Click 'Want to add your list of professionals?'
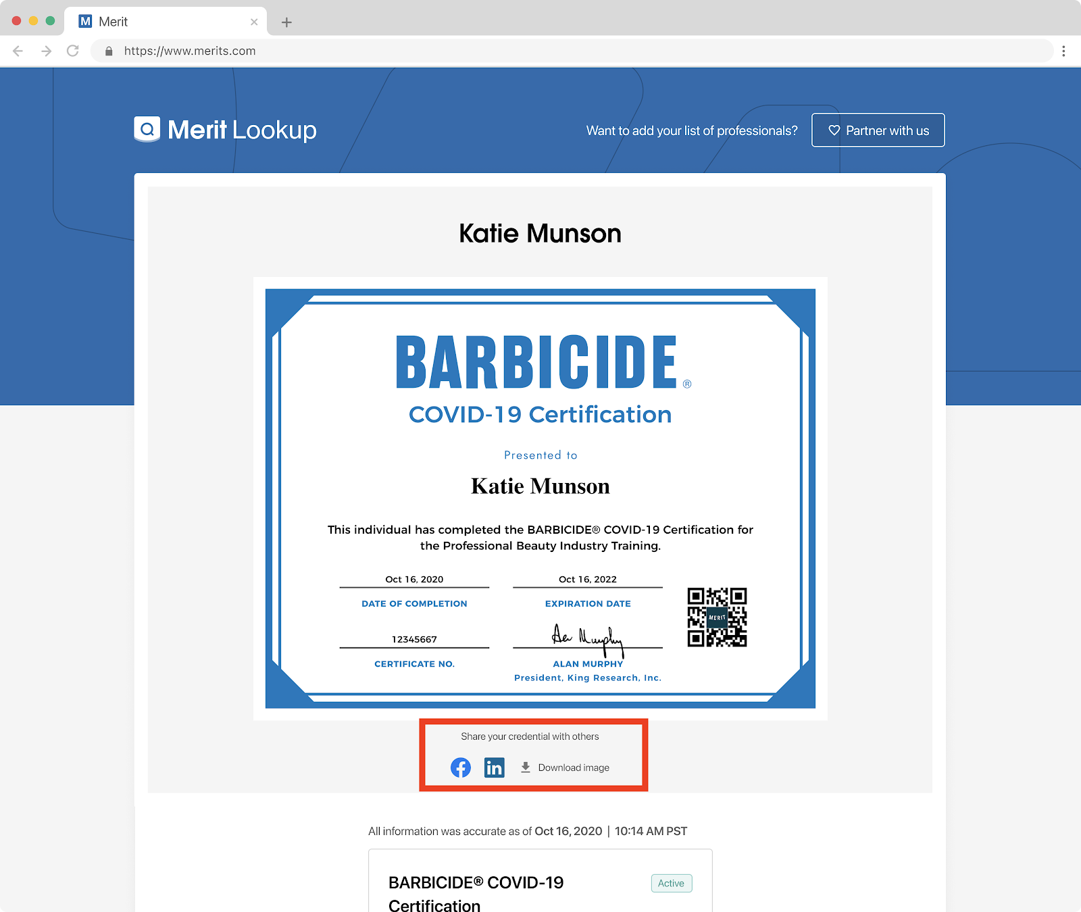 tap(692, 130)
